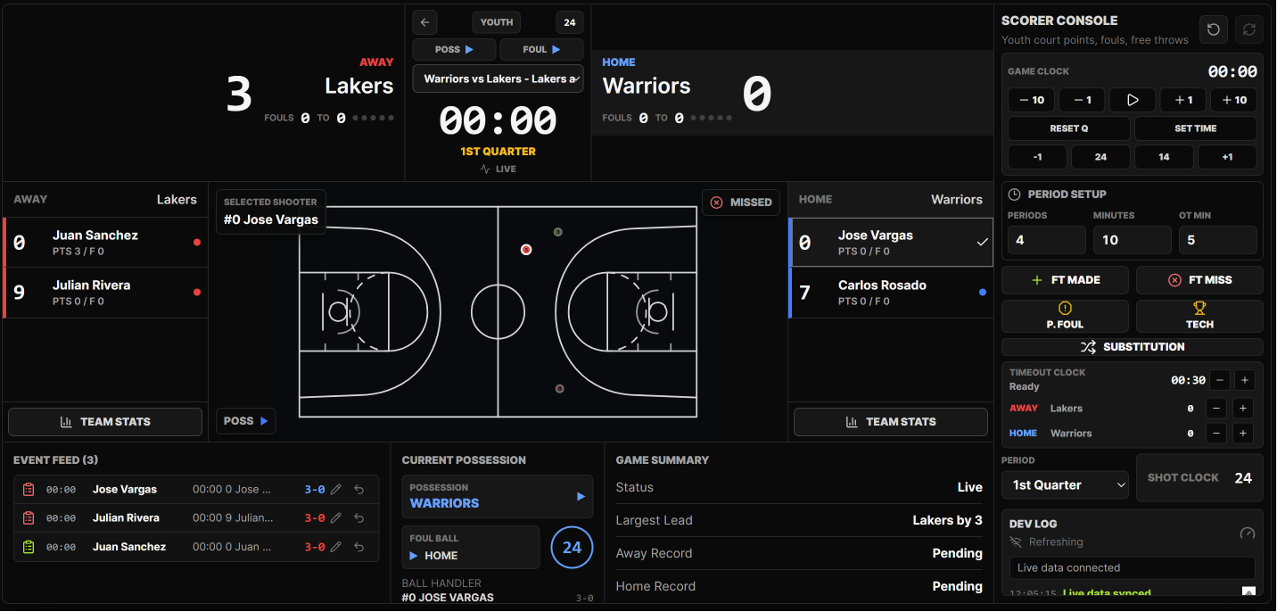
Task: Click clipboard icon on Julian Rivera event row
Action: pos(29,518)
